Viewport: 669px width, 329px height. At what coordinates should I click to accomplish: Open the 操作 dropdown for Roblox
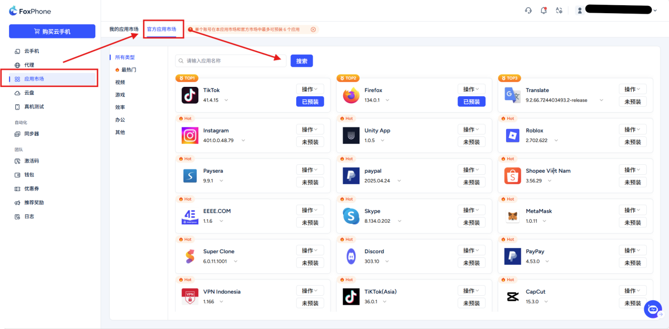pos(633,129)
